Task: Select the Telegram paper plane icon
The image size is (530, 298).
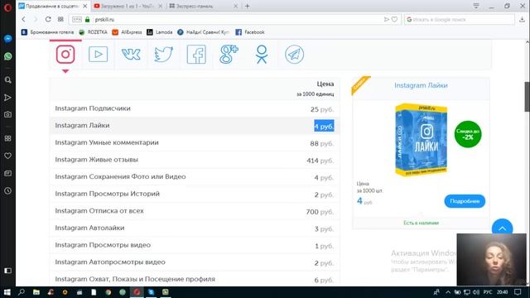Action: pyautogui.click(x=294, y=54)
